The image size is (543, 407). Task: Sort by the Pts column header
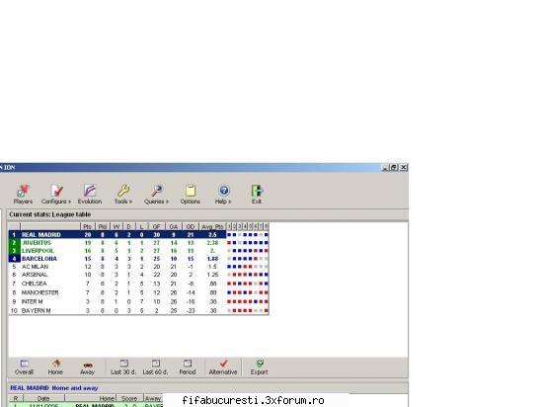87,226
